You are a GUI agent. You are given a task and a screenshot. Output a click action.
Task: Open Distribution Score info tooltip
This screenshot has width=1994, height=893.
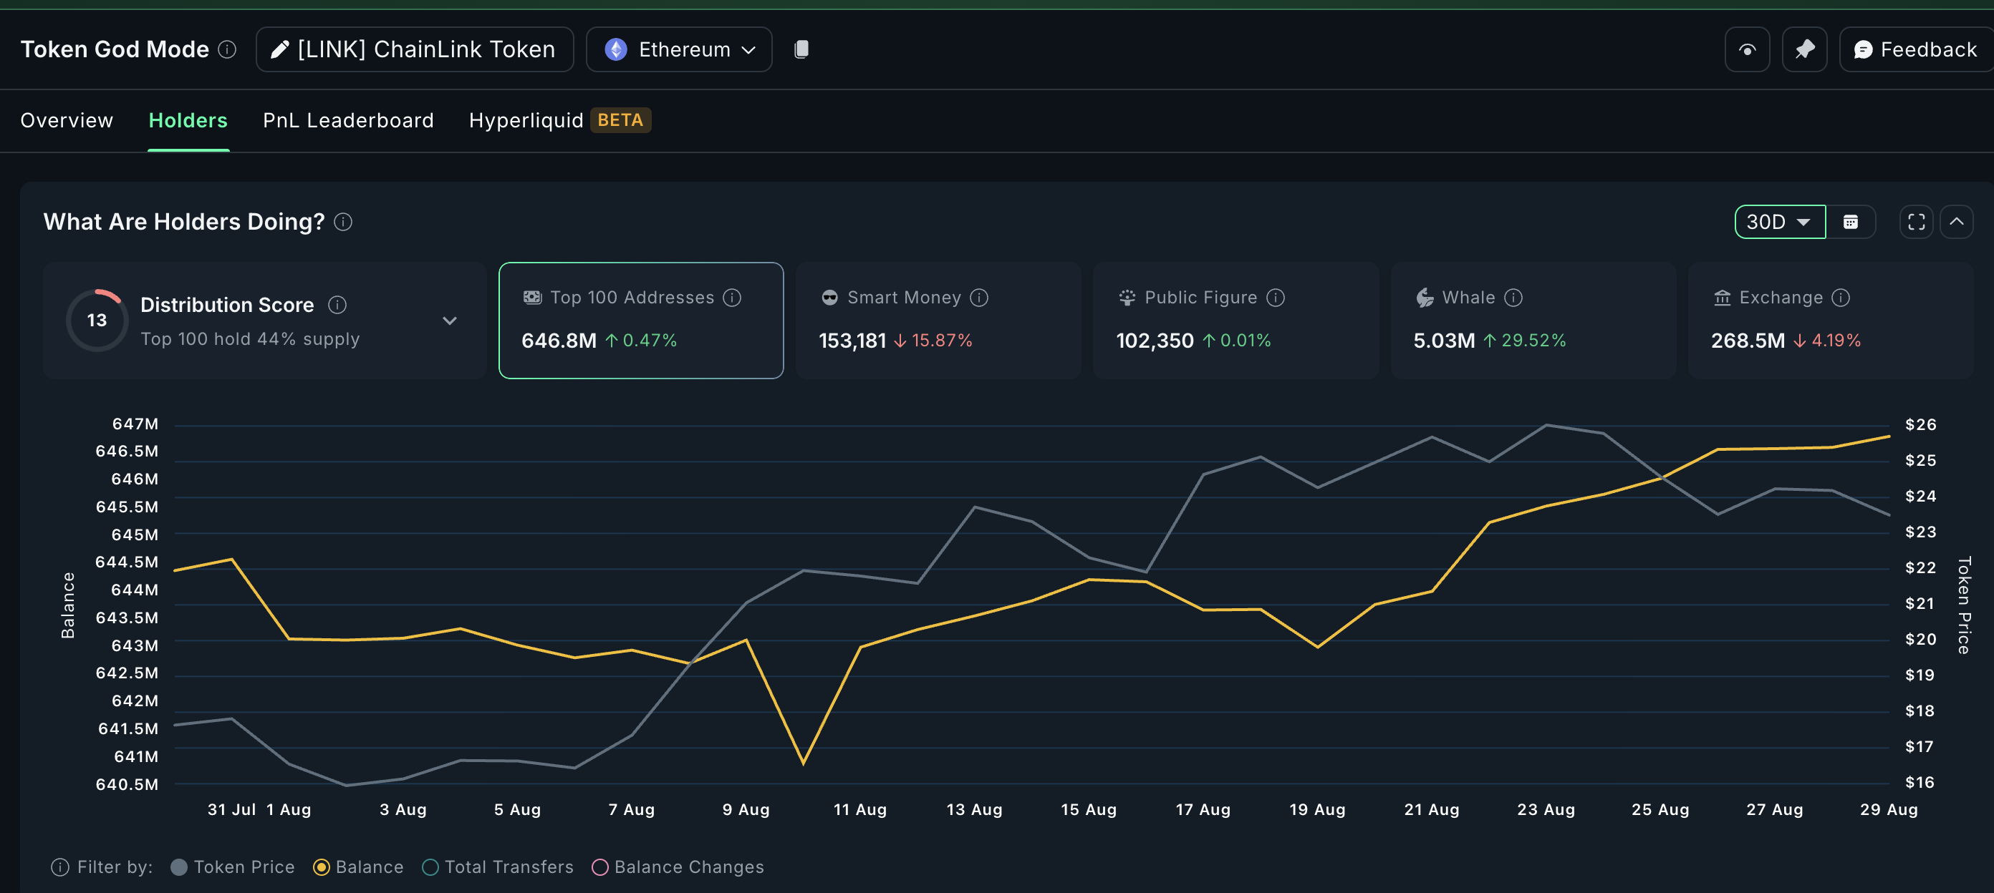(x=337, y=305)
